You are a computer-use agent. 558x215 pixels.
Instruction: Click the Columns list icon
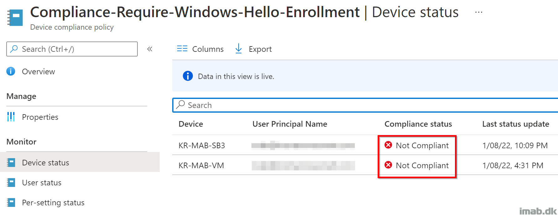pyautogui.click(x=182, y=49)
